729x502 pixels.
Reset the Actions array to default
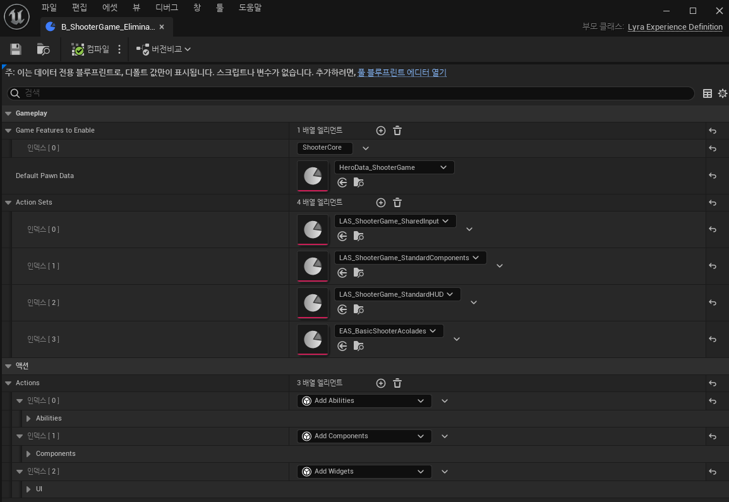click(x=713, y=383)
